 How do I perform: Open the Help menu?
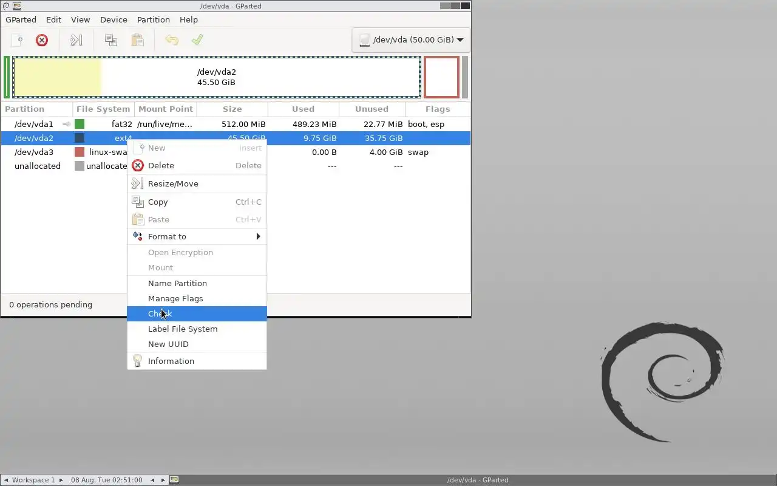click(x=189, y=19)
